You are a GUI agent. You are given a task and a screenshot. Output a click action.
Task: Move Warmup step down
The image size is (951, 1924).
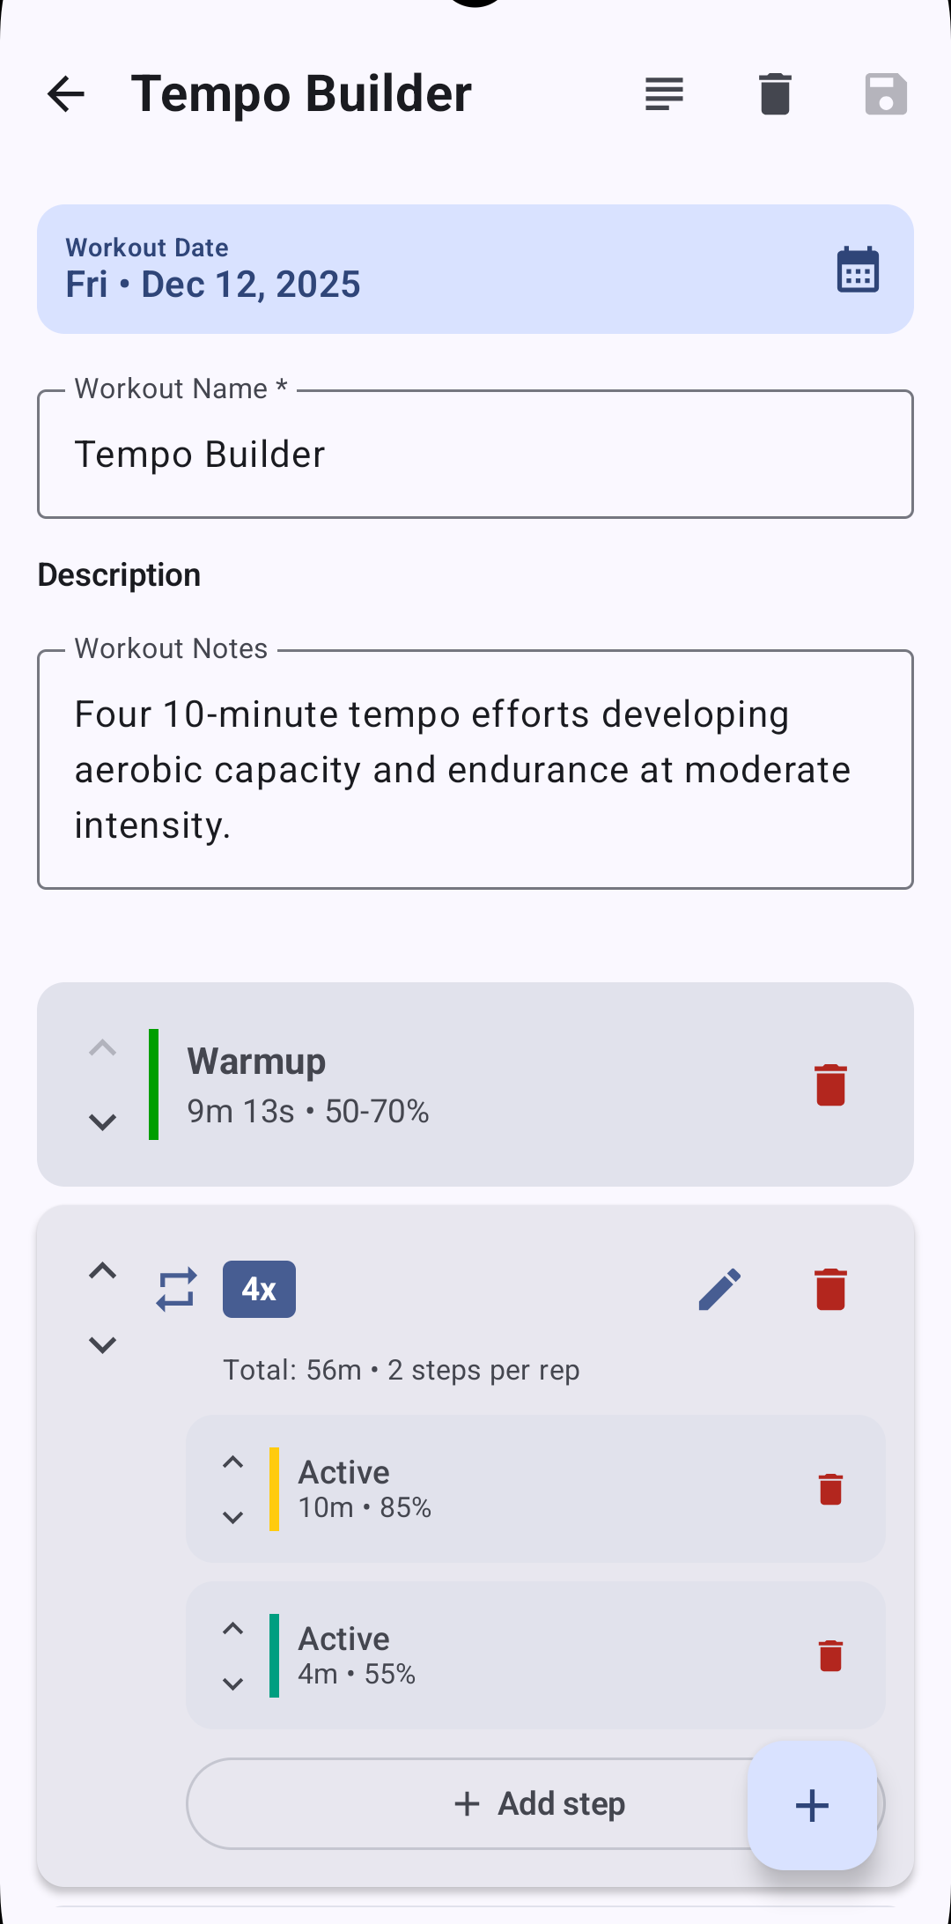pos(103,1122)
